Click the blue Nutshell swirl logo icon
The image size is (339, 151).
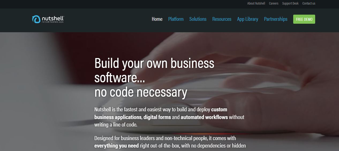[x=36, y=19]
